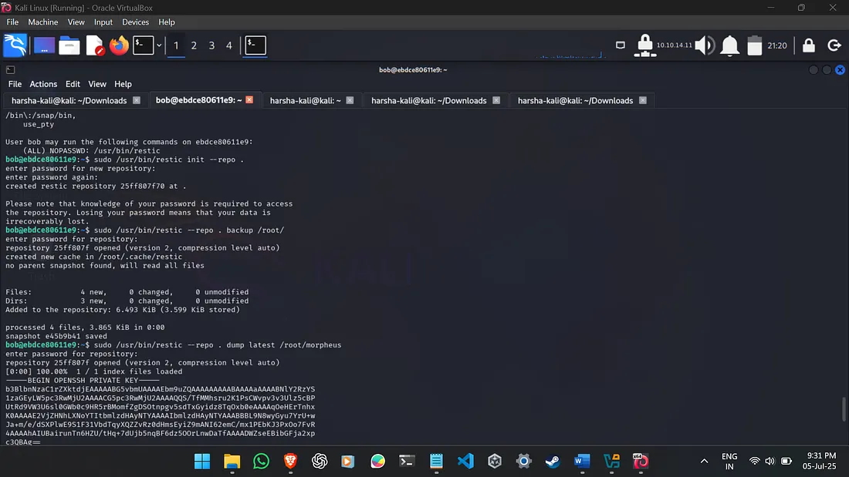The height and width of the screenshot is (477, 849).
Task: Log out using the panel exit icon
Action: [834, 45]
